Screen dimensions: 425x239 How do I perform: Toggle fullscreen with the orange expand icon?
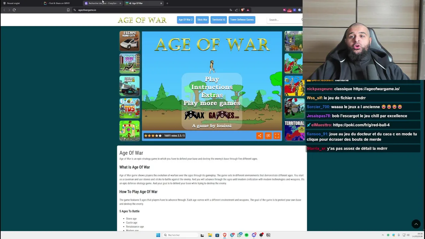pyautogui.click(x=277, y=135)
